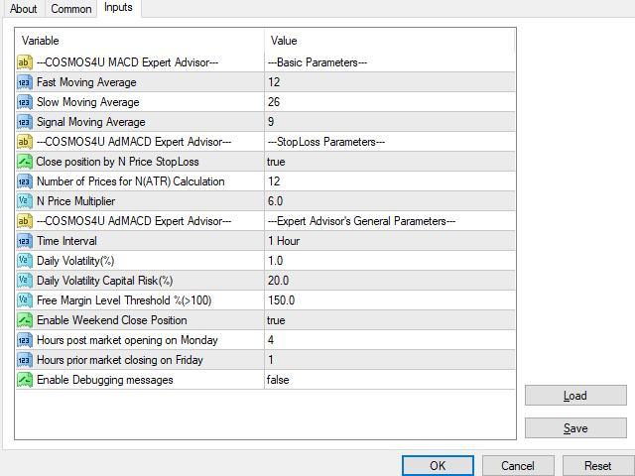
Task: Click string icon of the General Parameters row
Action: 25,221
